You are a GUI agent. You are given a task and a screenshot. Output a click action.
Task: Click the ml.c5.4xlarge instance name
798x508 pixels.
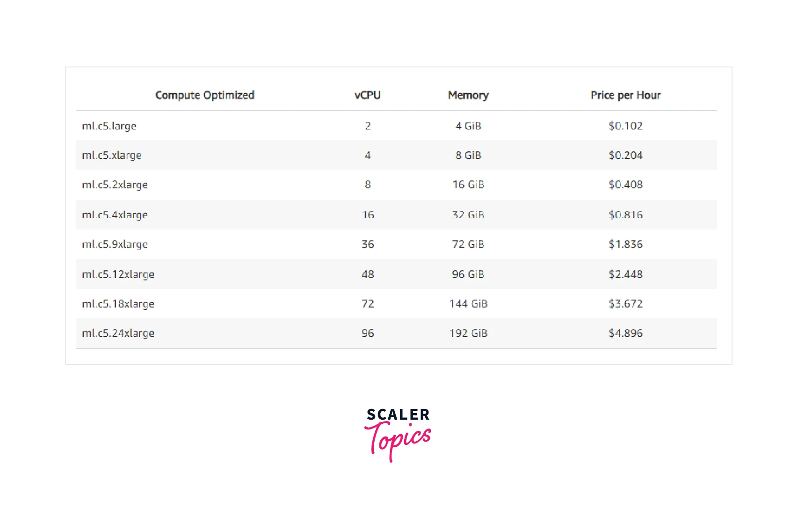115,215
